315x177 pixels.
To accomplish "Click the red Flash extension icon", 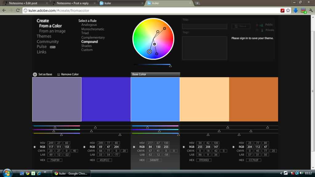I will click(282, 10).
